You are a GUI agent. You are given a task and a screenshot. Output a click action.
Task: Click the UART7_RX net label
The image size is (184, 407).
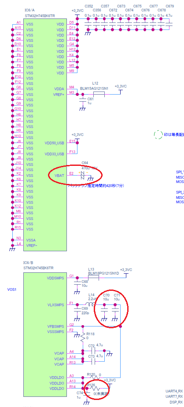(x=174, y=396)
